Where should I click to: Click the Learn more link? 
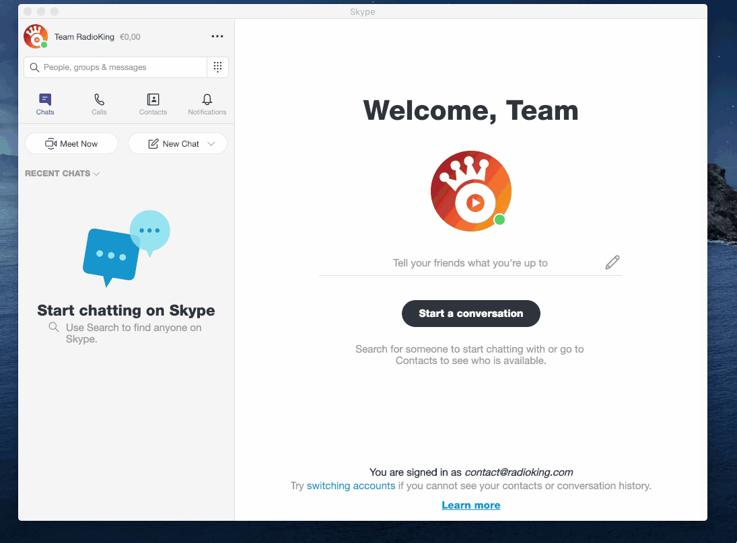[470, 505]
